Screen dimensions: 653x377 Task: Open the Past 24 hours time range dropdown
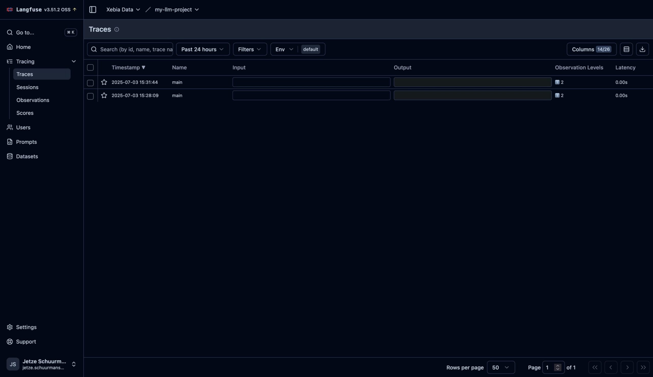[203, 49]
